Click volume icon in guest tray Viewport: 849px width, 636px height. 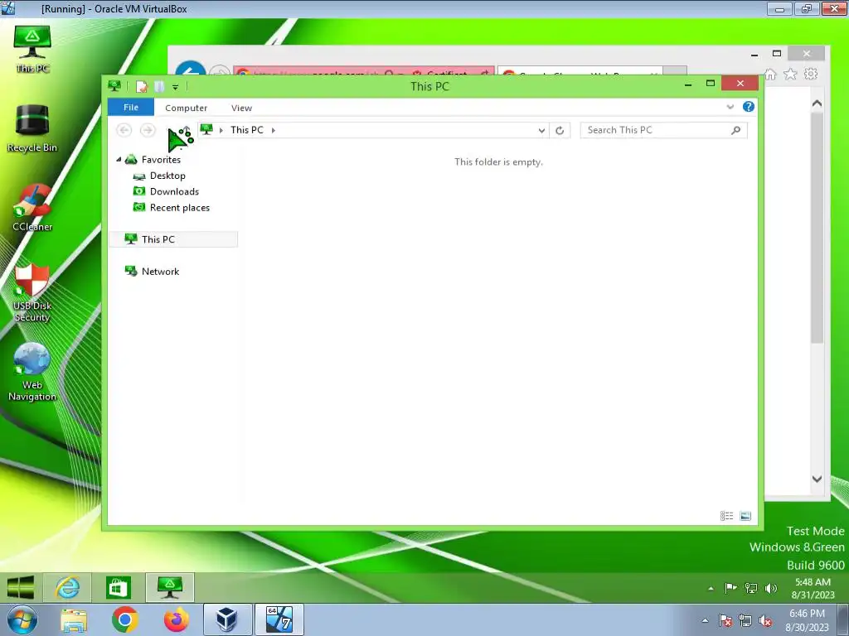770,588
